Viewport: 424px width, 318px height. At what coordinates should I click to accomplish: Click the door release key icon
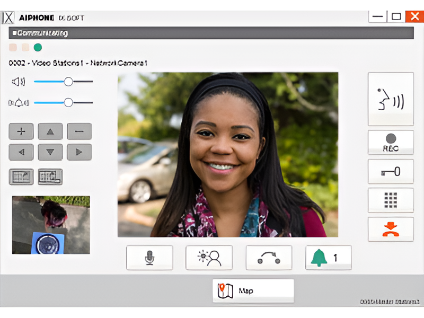391,171
